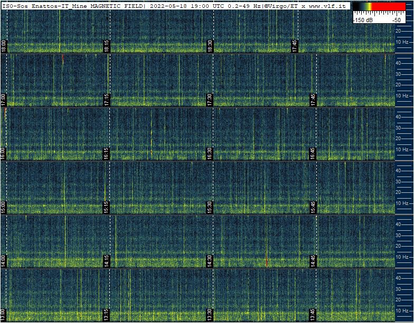
Task: Click the dB color scale gradient bar
Action: pyautogui.click(x=379, y=7)
